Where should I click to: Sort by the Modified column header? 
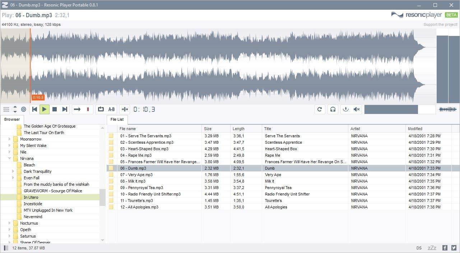click(428, 129)
